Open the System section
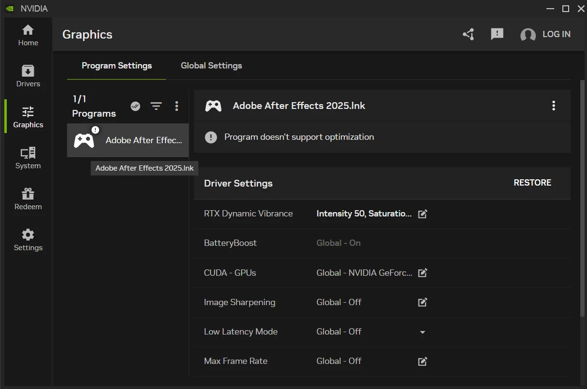The height and width of the screenshot is (389, 587). pyautogui.click(x=28, y=158)
